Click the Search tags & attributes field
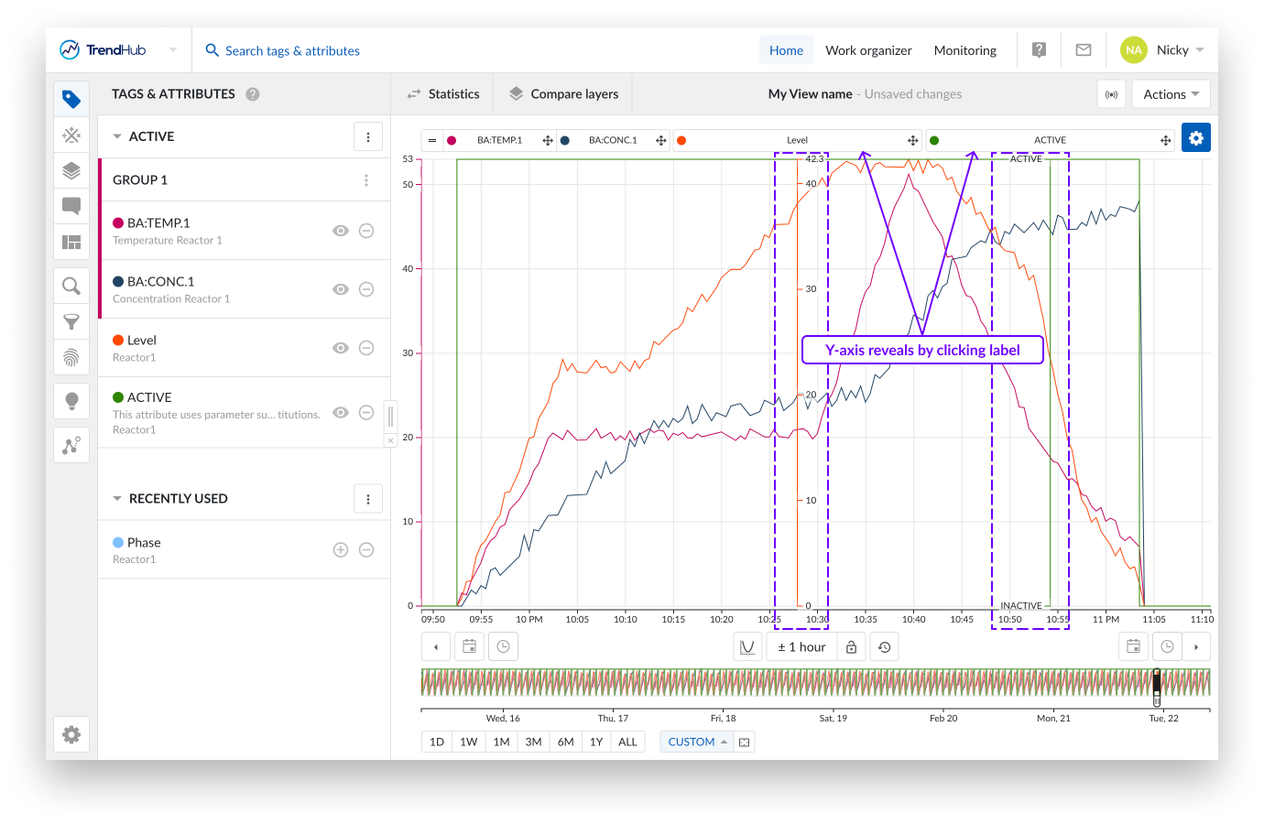This screenshot has height=824, width=1264. 292,51
